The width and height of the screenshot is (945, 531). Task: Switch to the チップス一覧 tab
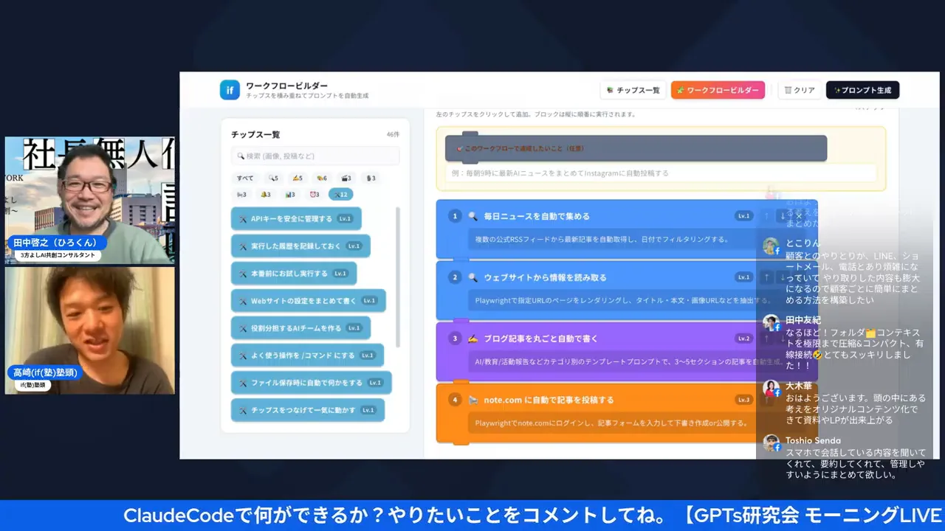633,90
